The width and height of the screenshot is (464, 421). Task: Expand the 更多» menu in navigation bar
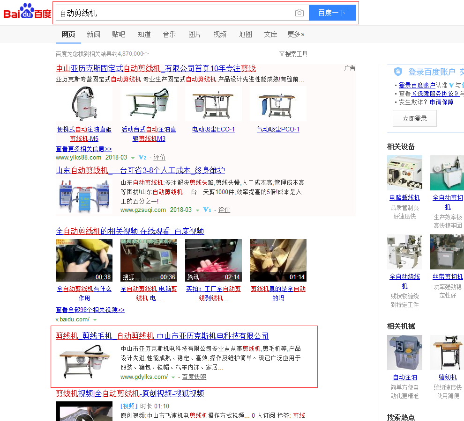(x=296, y=34)
